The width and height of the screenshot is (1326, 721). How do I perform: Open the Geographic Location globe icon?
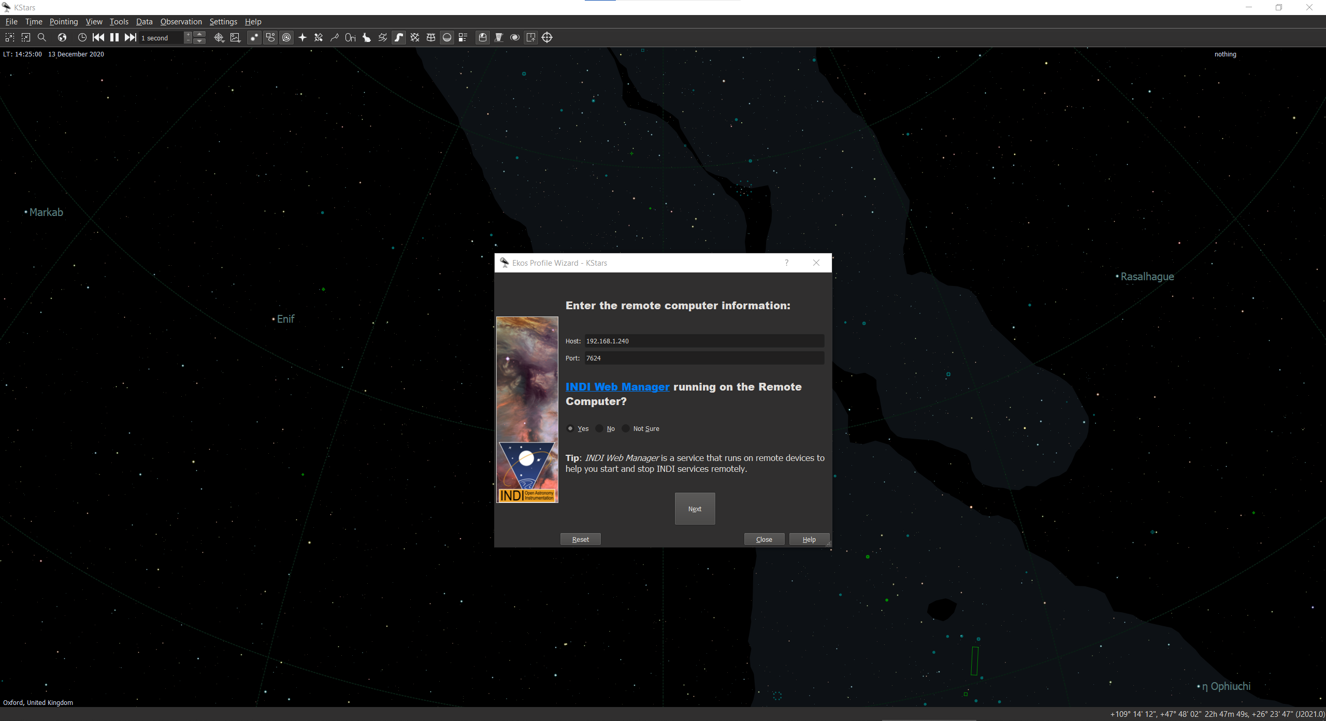62,37
